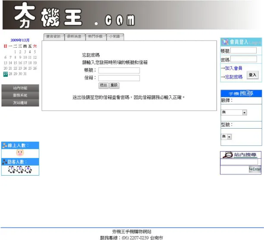Click footer text 夯機王手機購物網站
The height and width of the screenshot is (240, 264).
pyautogui.click(x=132, y=232)
